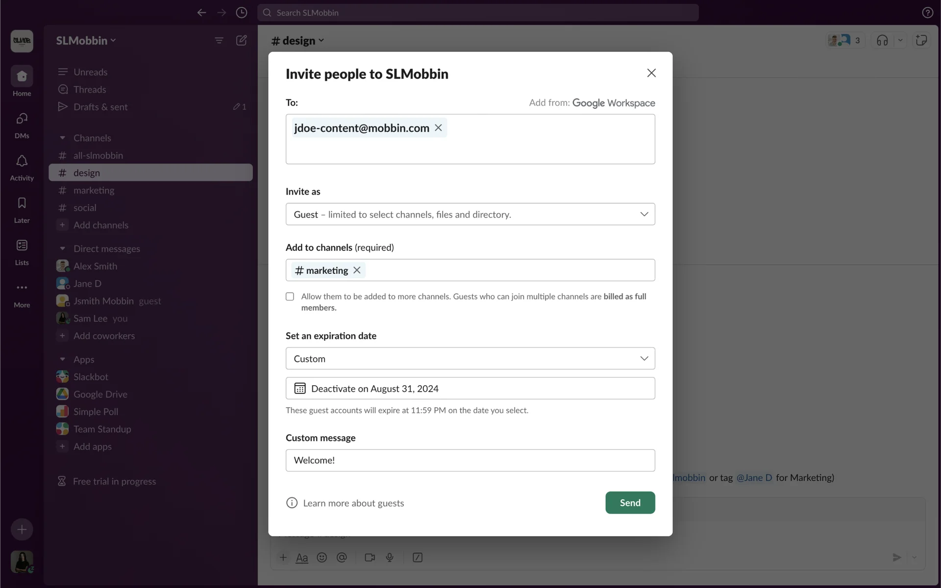
Task: Open the SLMobbin workspace menu
Action: pos(86,41)
